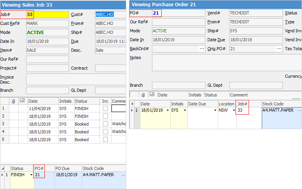The height and width of the screenshot is (189, 302).
Task: Click Date Due field in Purchase Order header
Action: click(x=256, y=40)
